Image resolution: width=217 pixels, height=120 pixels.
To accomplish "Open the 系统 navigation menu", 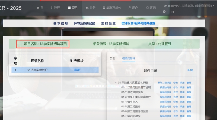I will tap(151, 8).
